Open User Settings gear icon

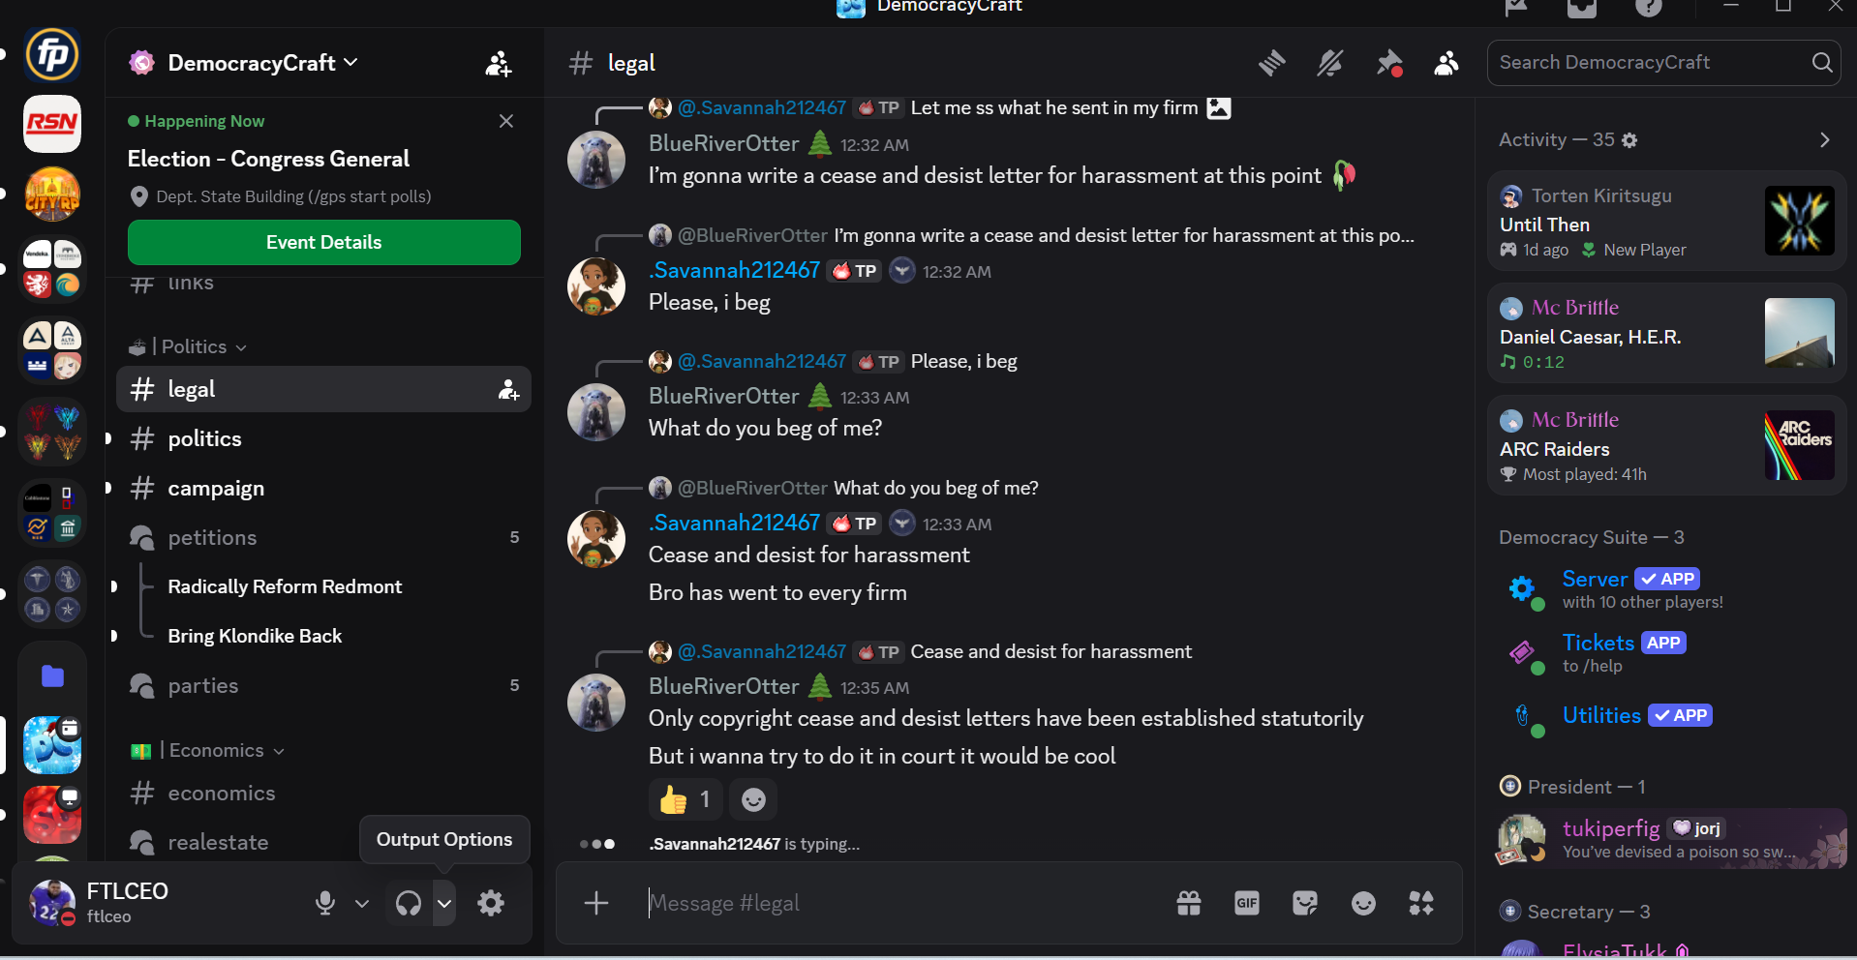click(x=491, y=903)
